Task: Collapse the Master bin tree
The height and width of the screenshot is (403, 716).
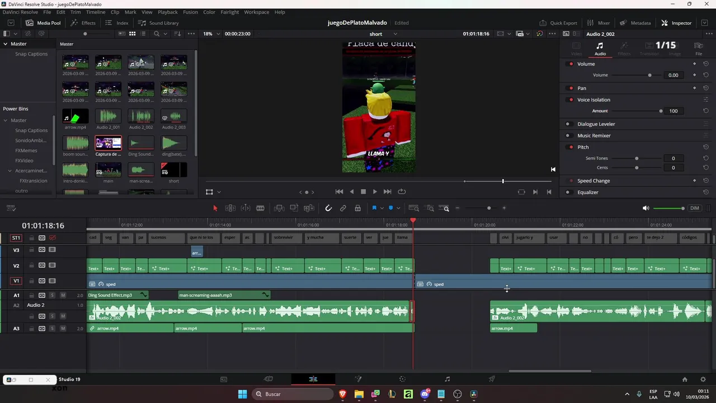Action: 5,44
